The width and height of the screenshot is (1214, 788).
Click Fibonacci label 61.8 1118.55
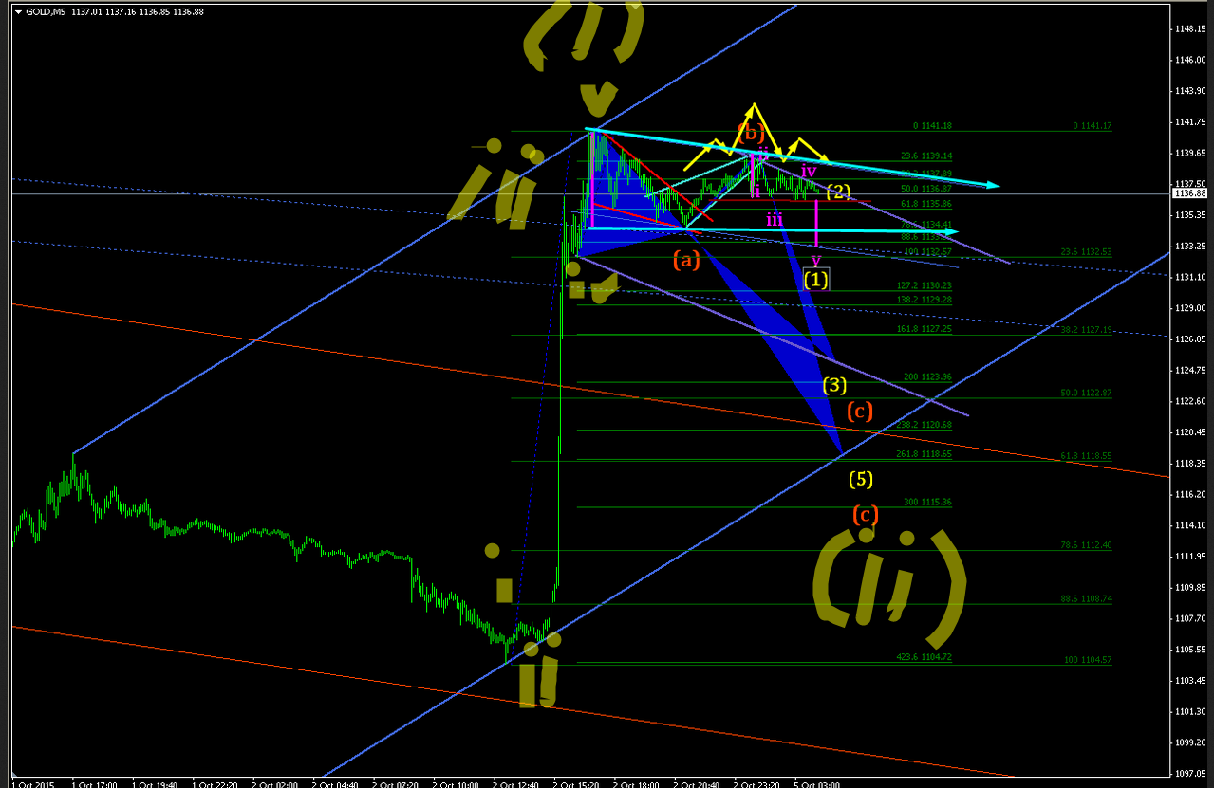click(1086, 456)
